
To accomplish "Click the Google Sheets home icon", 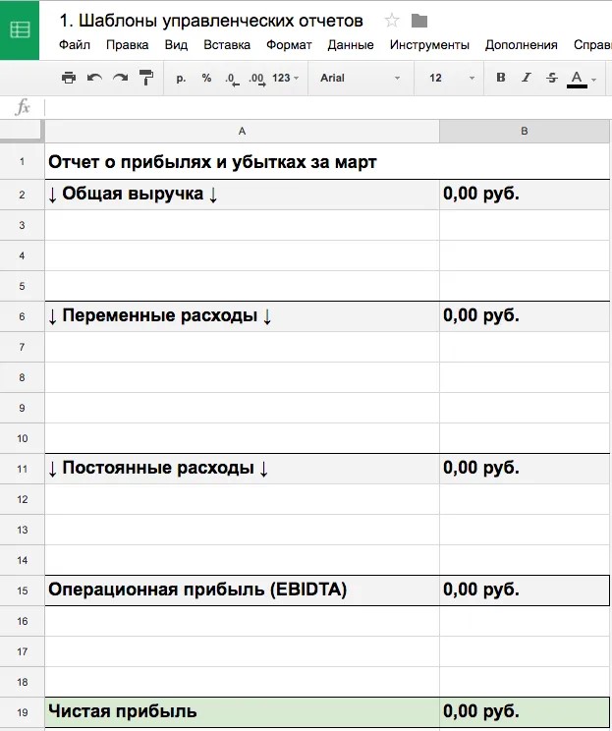I will (20, 29).
